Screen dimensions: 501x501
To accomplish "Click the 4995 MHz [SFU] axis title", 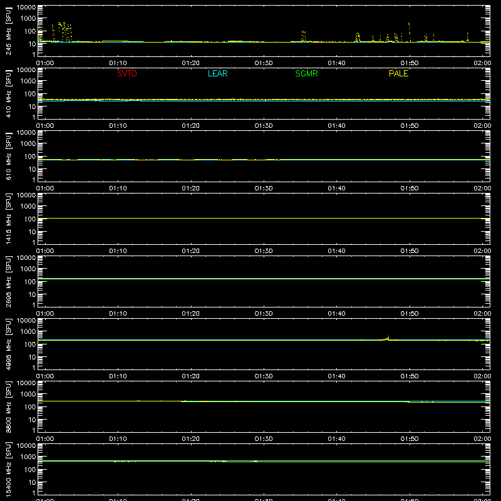I will click(8, 344).
